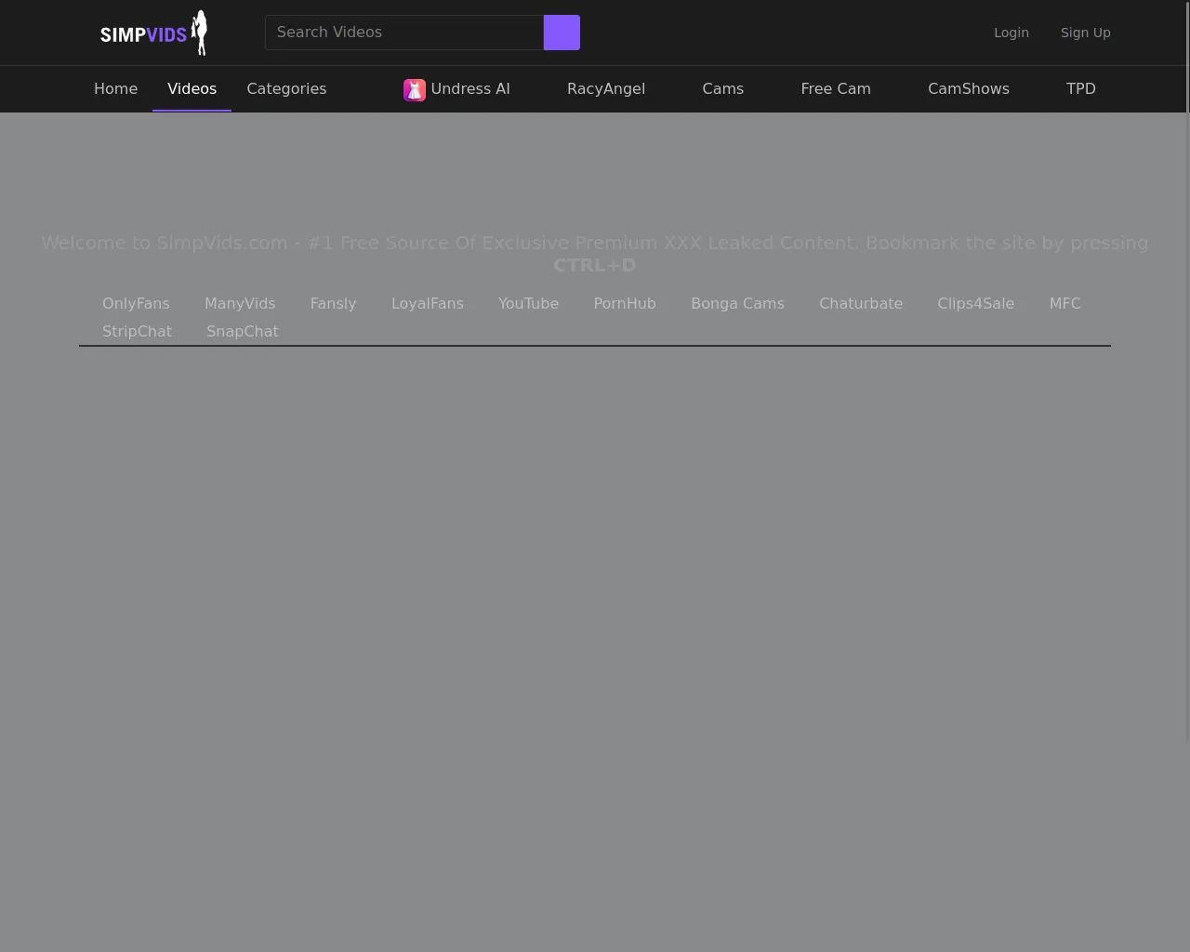Image resolution: width=1190 pixels, height=952 pixels.
Task: Go to the Home tab
Action: click(115, 89)
